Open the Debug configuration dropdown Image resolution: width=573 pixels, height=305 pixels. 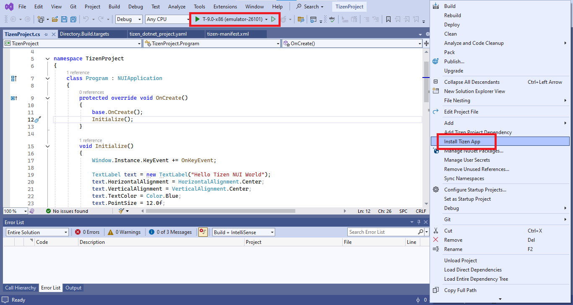[x=129, y=19]
